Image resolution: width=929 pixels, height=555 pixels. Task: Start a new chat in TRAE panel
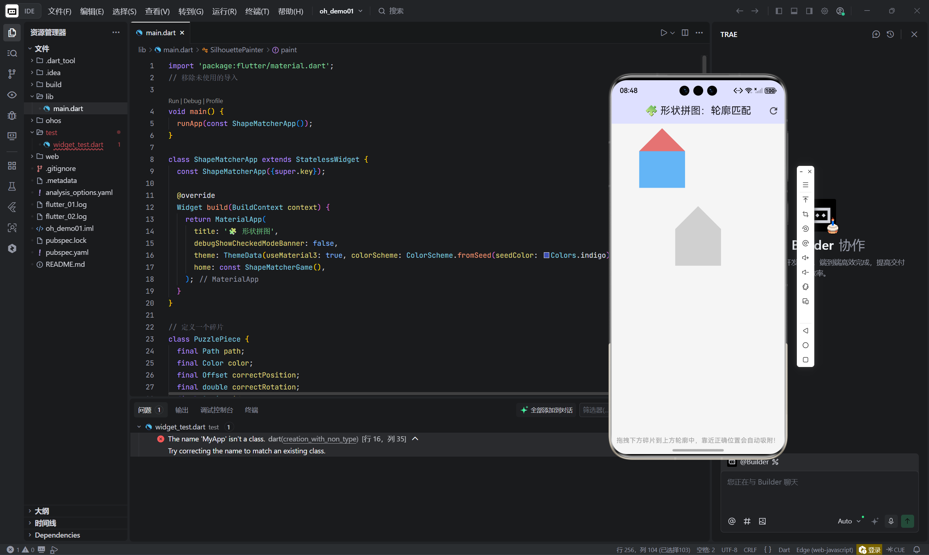coord(876,34)
